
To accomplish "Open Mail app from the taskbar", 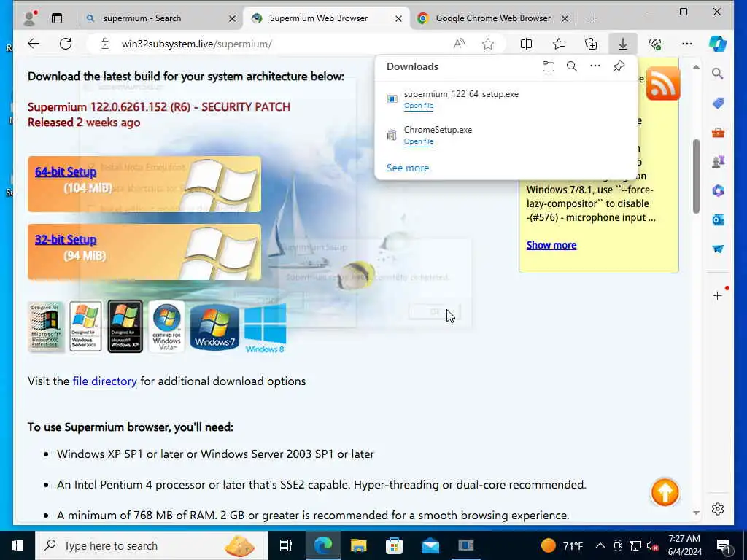I will 430,545.
